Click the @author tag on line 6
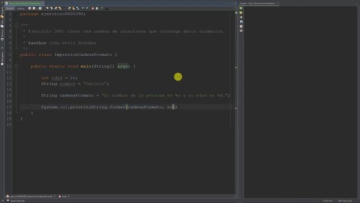 click(x=37, y=43)
